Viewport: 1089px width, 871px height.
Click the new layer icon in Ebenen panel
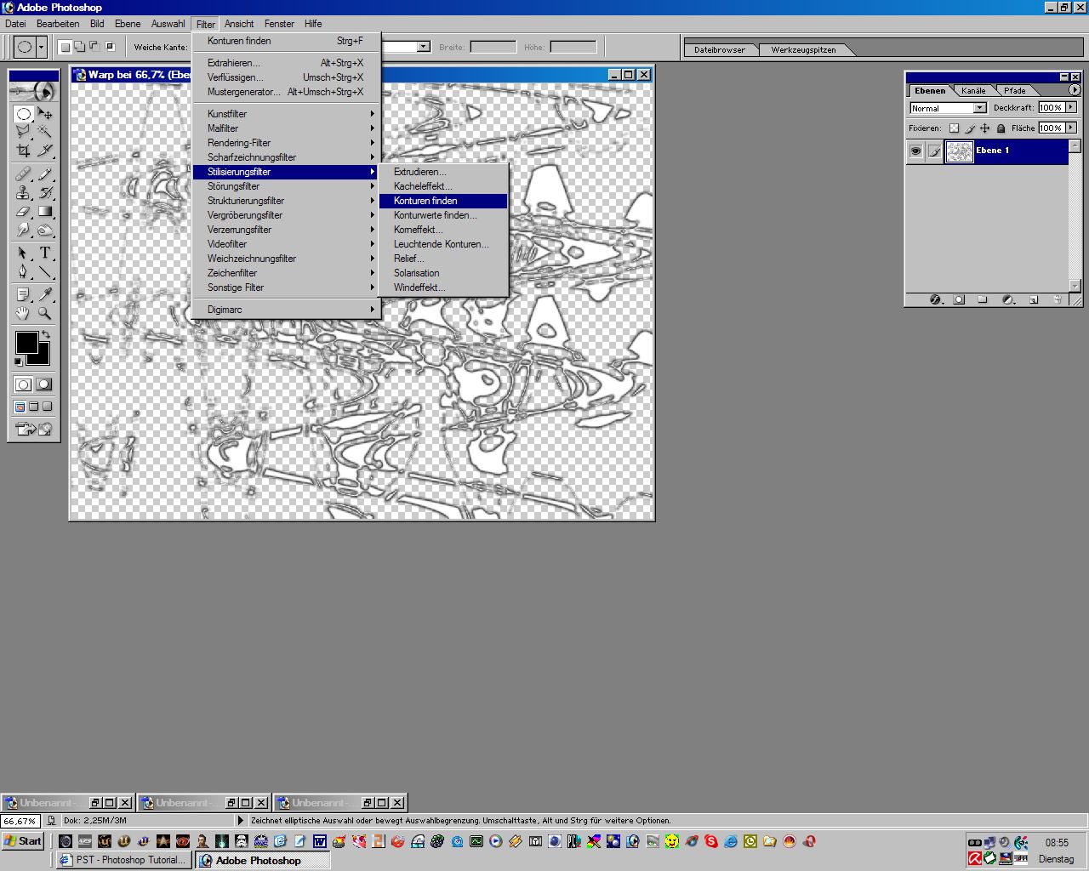[1034, 300]
